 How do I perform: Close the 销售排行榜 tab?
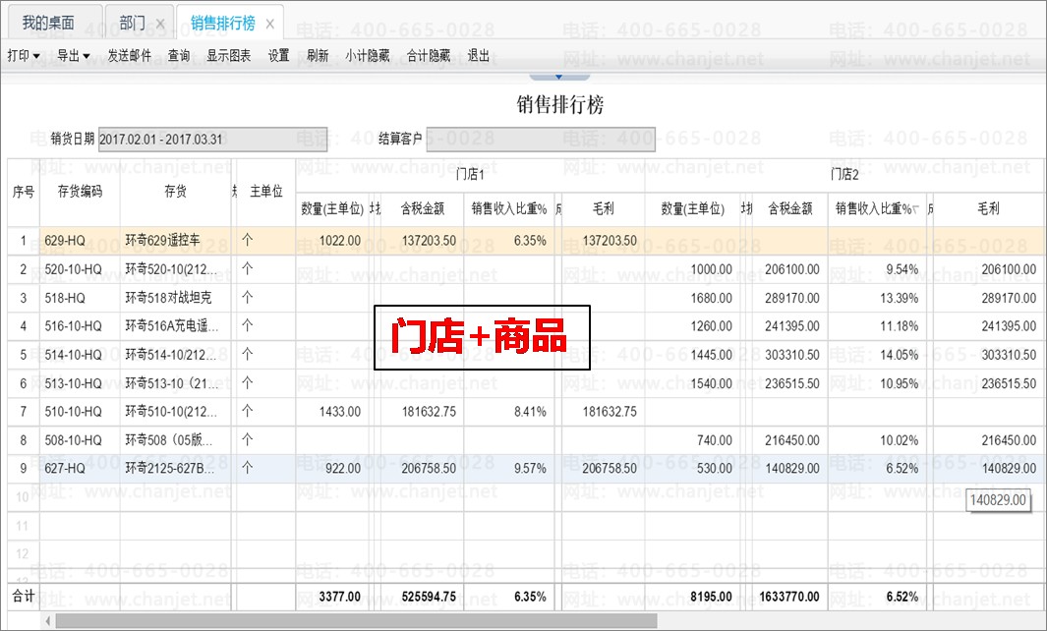pyautogui.click(x=269, y=24)
